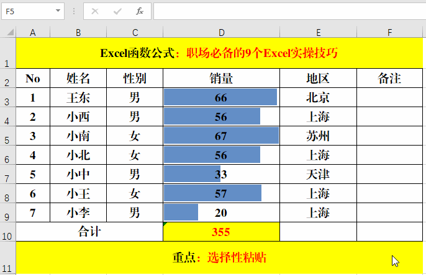Select column F header

389,32
